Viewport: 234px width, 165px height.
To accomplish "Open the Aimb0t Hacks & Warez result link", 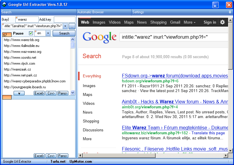I will pos(175,102).
